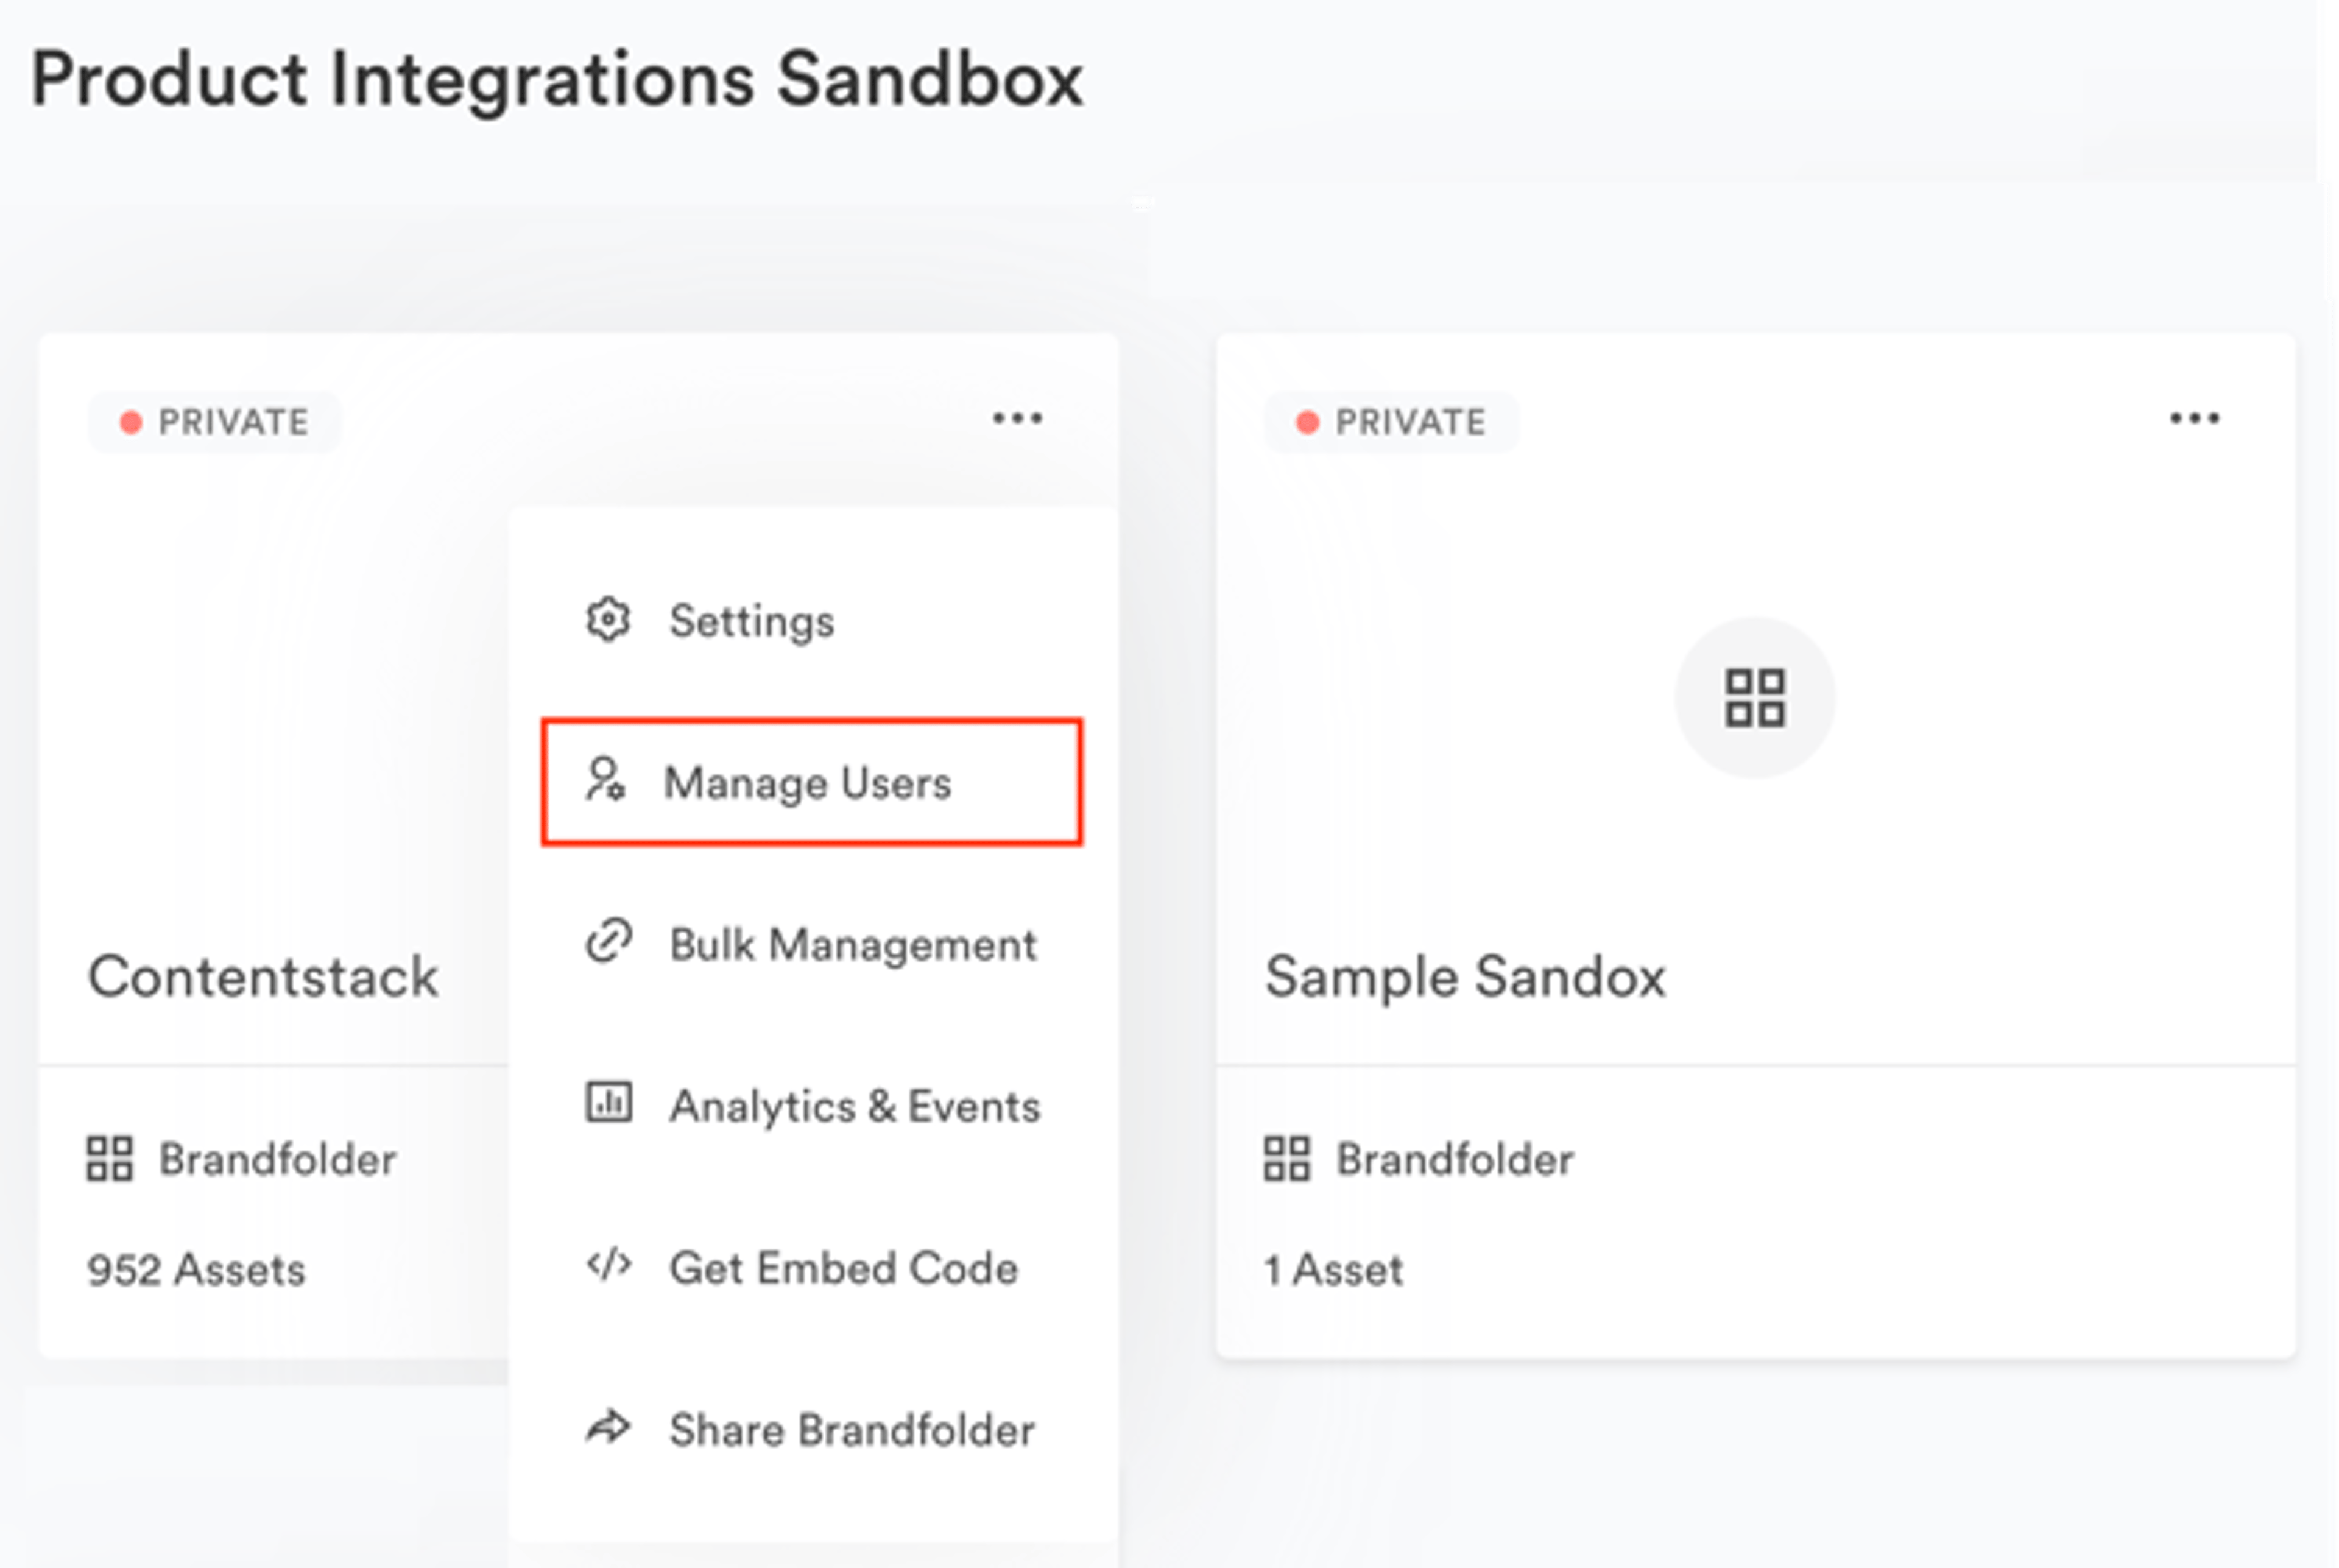Click the embed code brackets icon
The height and width of the screenshot is (1568, 2339).
click(x=608, y=1265)
